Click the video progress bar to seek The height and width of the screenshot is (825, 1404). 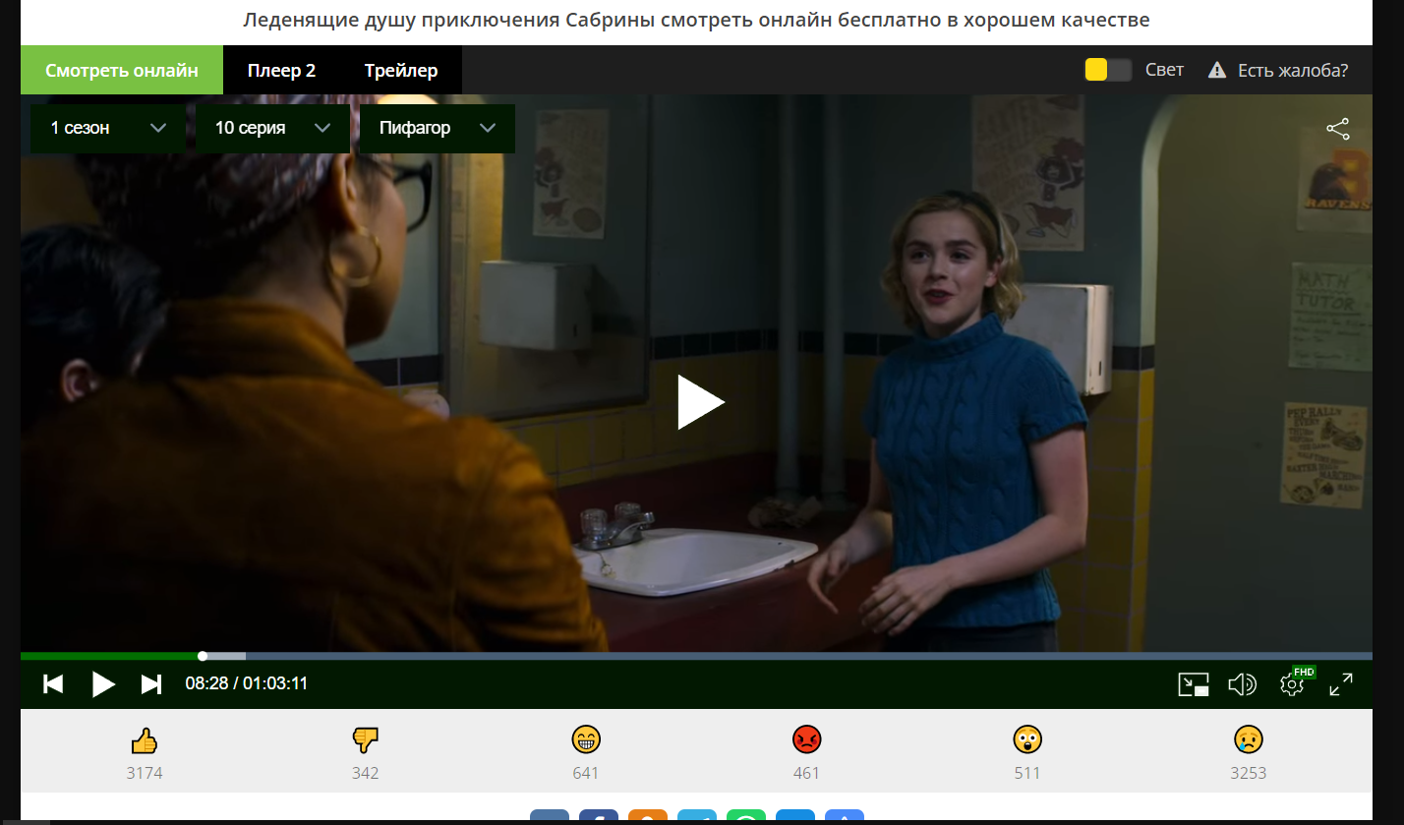coord(696,656)
